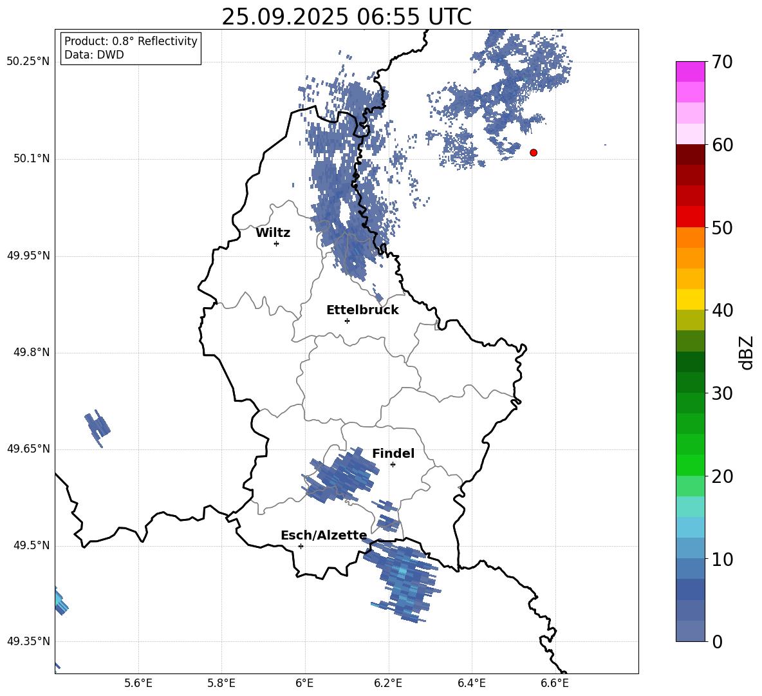Click the 20 colorbar tick label
Screen dimensions: 762x696
tap(722, 476)
